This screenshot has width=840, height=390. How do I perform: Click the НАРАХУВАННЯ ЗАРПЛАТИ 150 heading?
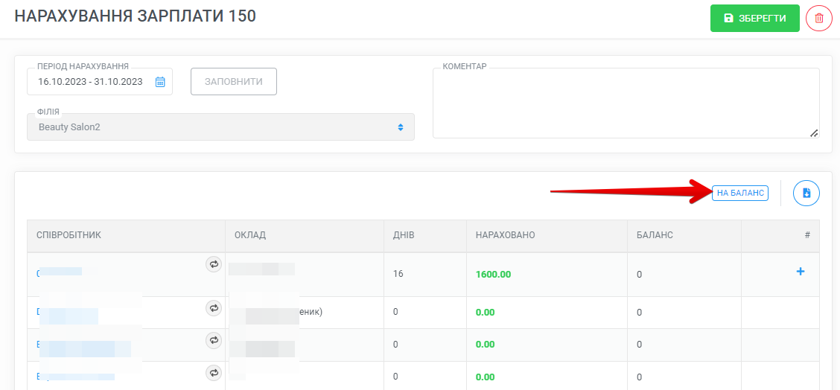(x=135, y=16)
